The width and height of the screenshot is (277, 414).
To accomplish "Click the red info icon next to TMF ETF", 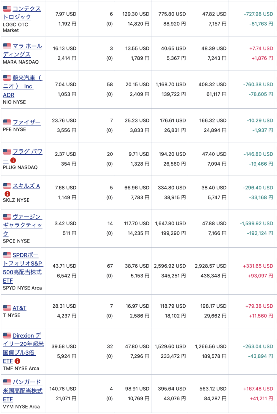I will [18, 361].
